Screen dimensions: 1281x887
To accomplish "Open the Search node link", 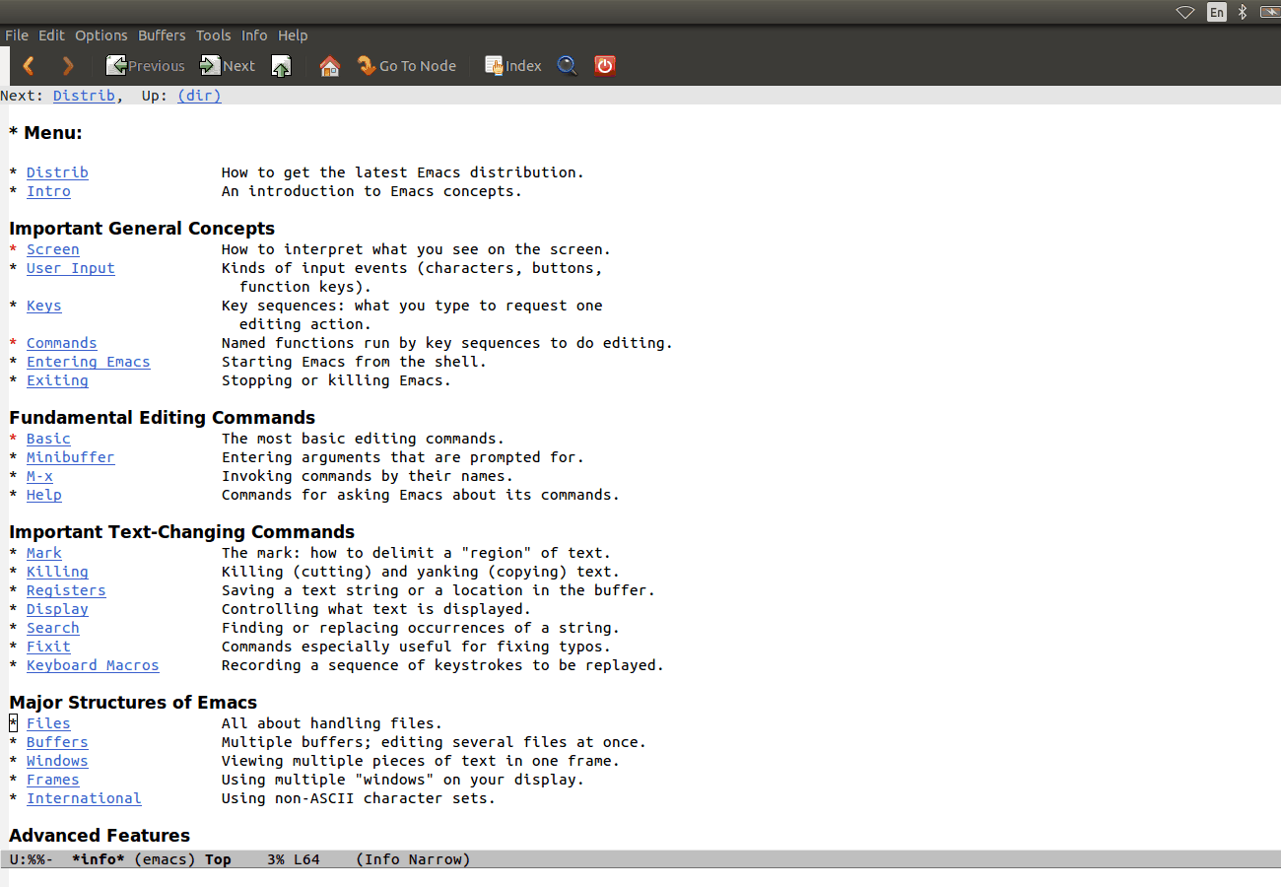I will click(53, 628).
